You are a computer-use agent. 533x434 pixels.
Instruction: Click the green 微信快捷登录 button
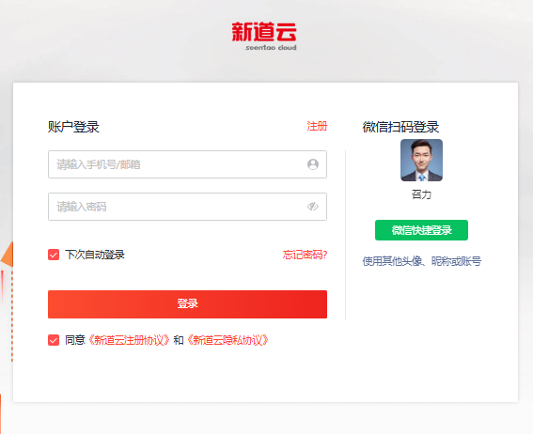421,230
